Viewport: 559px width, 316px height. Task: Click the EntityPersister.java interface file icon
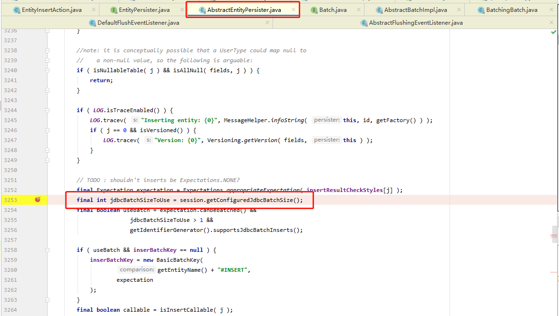[x=113, y=10]
